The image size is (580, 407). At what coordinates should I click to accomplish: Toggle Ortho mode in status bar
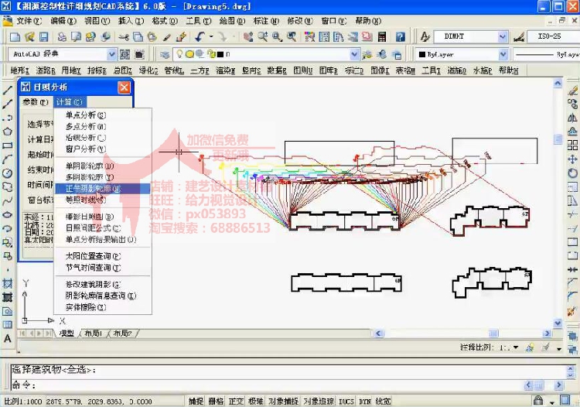tap(236, 401)
